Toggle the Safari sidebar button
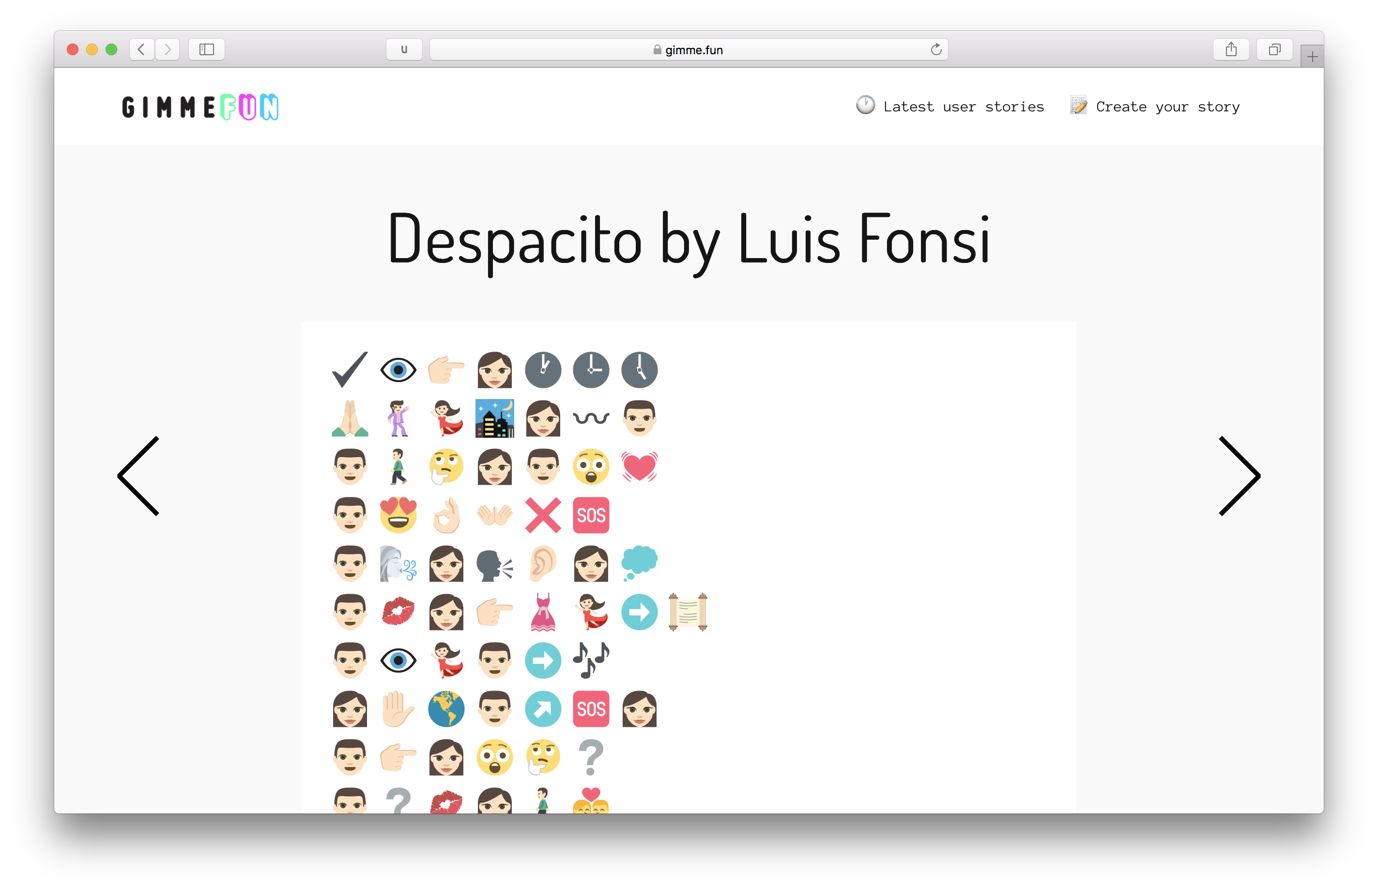The image size is (1378, 891). point(207,50)
